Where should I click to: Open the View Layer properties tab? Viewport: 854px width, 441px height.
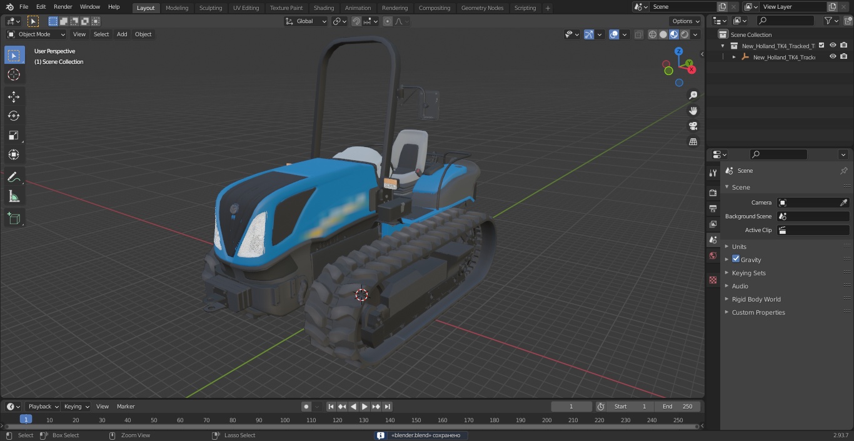713,224
